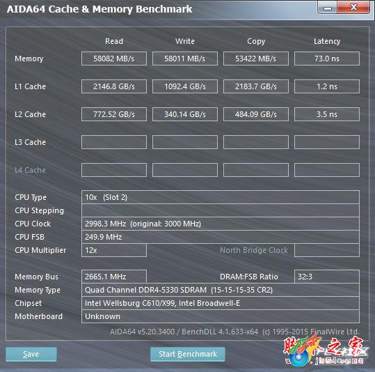Click the Save button
Viewport: 375px width, 372px height.
[31, 354]
